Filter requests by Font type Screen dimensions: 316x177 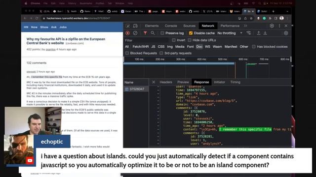pyautogui.click(x=190, y=47)
